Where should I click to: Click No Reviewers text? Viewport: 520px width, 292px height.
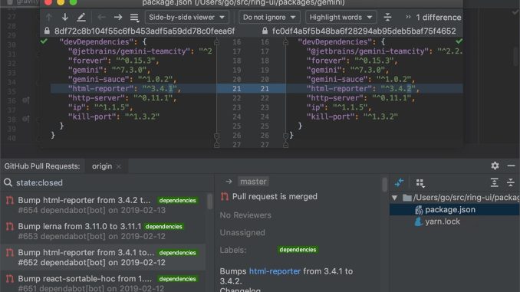click(245, 215)
